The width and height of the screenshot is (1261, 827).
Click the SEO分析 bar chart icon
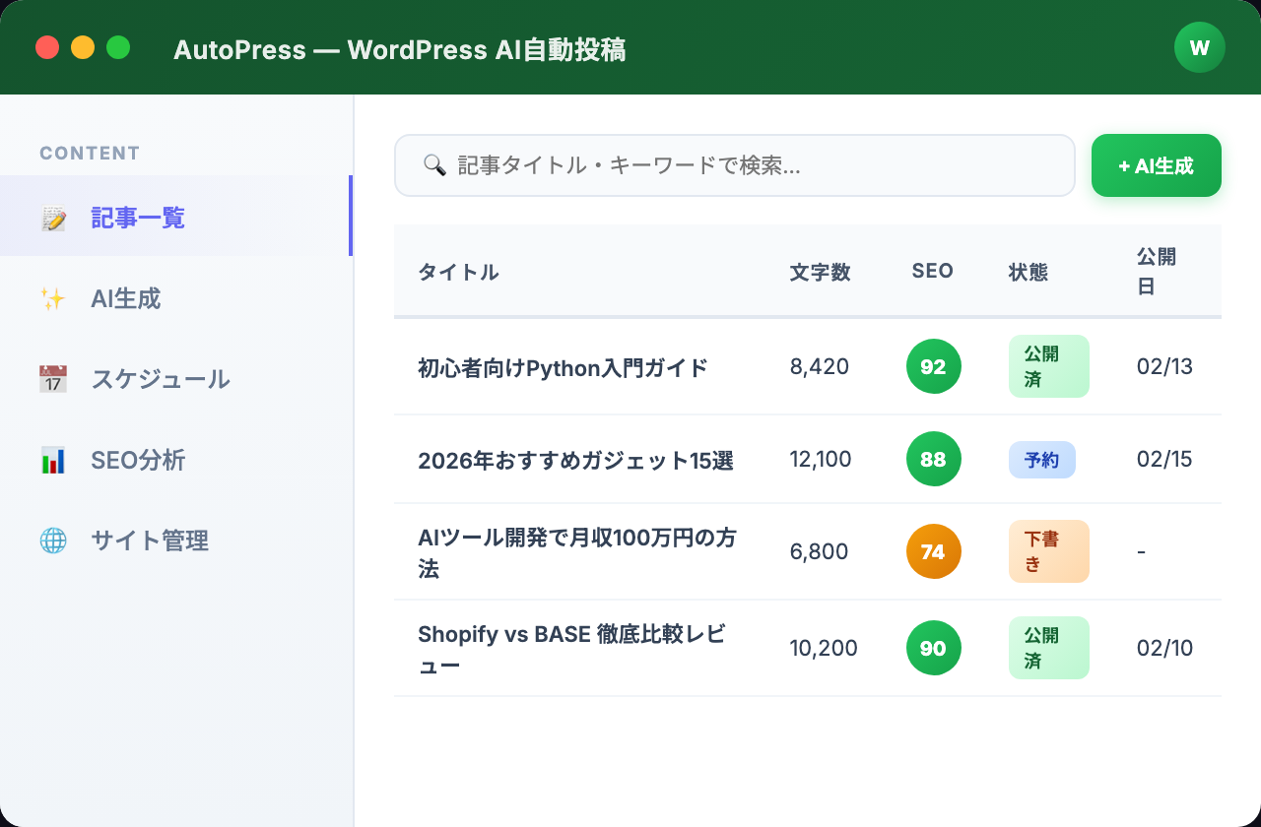52,460
